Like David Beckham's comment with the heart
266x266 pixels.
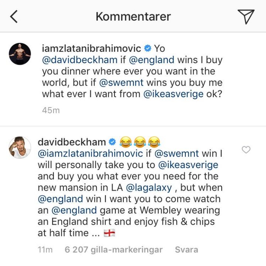click(x=246, y=150)
